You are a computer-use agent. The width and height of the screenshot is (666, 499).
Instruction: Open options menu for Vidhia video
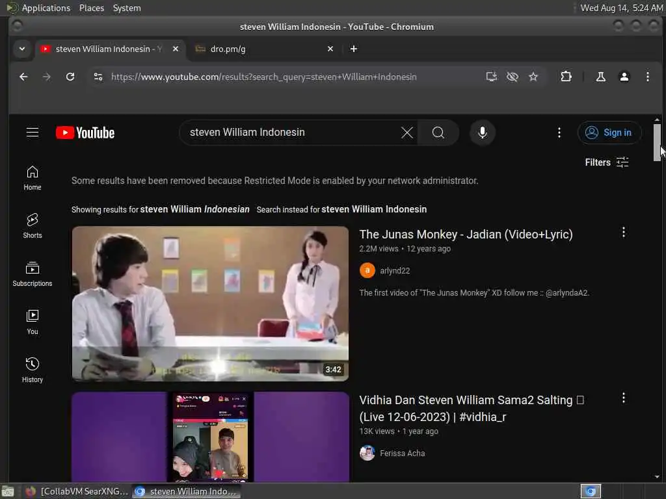click(623, 398)
